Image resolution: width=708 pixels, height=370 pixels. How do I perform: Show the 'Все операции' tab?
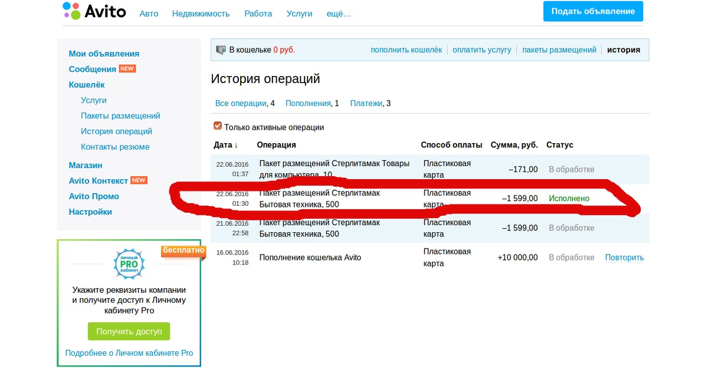pos(241,103)
